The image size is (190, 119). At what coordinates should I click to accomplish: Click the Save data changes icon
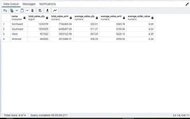tap(40, 11)
